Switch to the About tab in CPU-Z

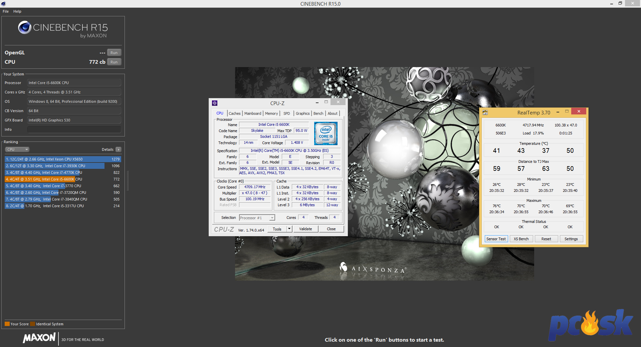tap(333, 113)
